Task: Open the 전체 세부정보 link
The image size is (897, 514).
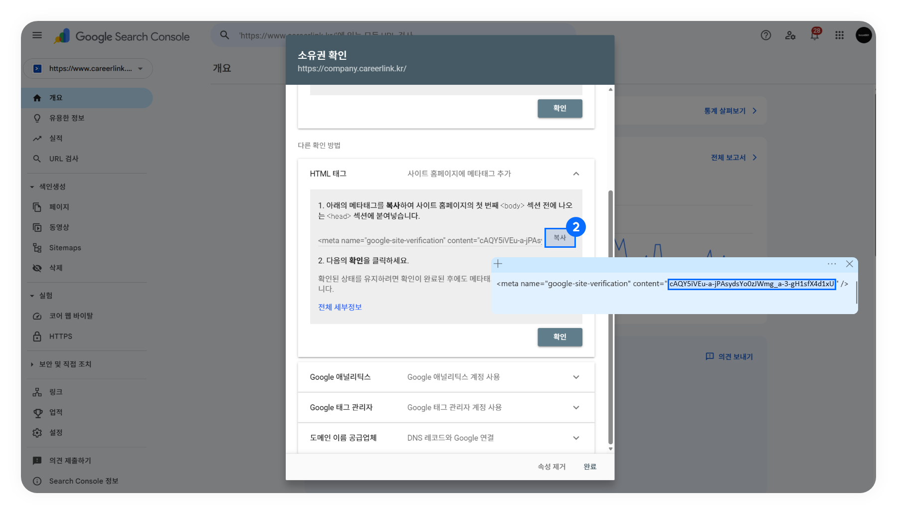Action: coord(340,307)
